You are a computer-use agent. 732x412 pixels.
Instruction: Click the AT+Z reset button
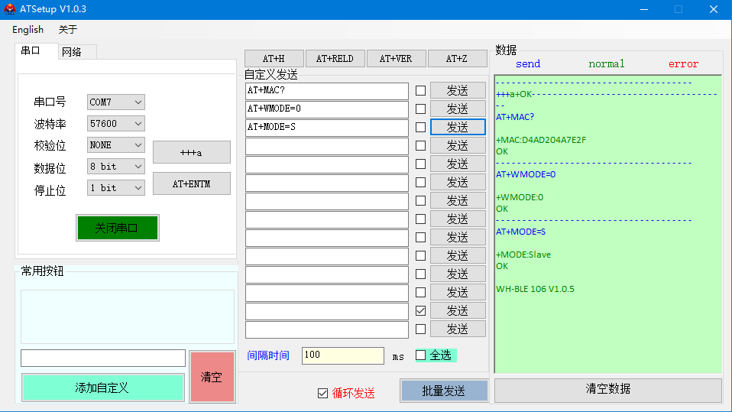(456, 59)
